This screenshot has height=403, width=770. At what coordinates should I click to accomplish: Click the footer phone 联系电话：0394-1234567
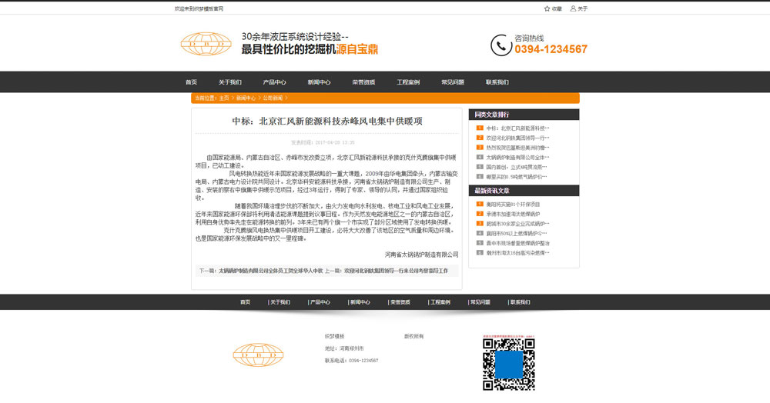pos(352,361)
